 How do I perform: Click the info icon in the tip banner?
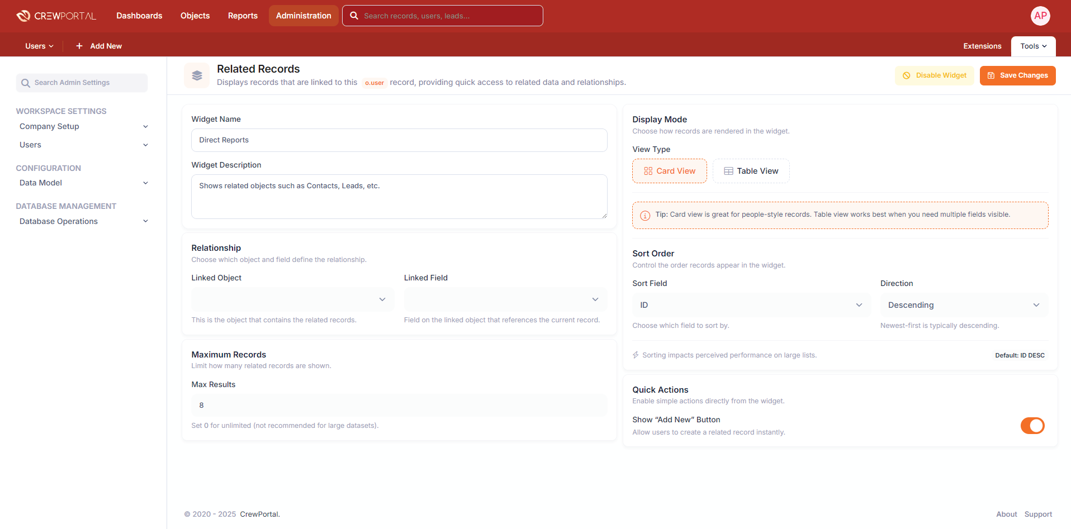click(645, 216)
